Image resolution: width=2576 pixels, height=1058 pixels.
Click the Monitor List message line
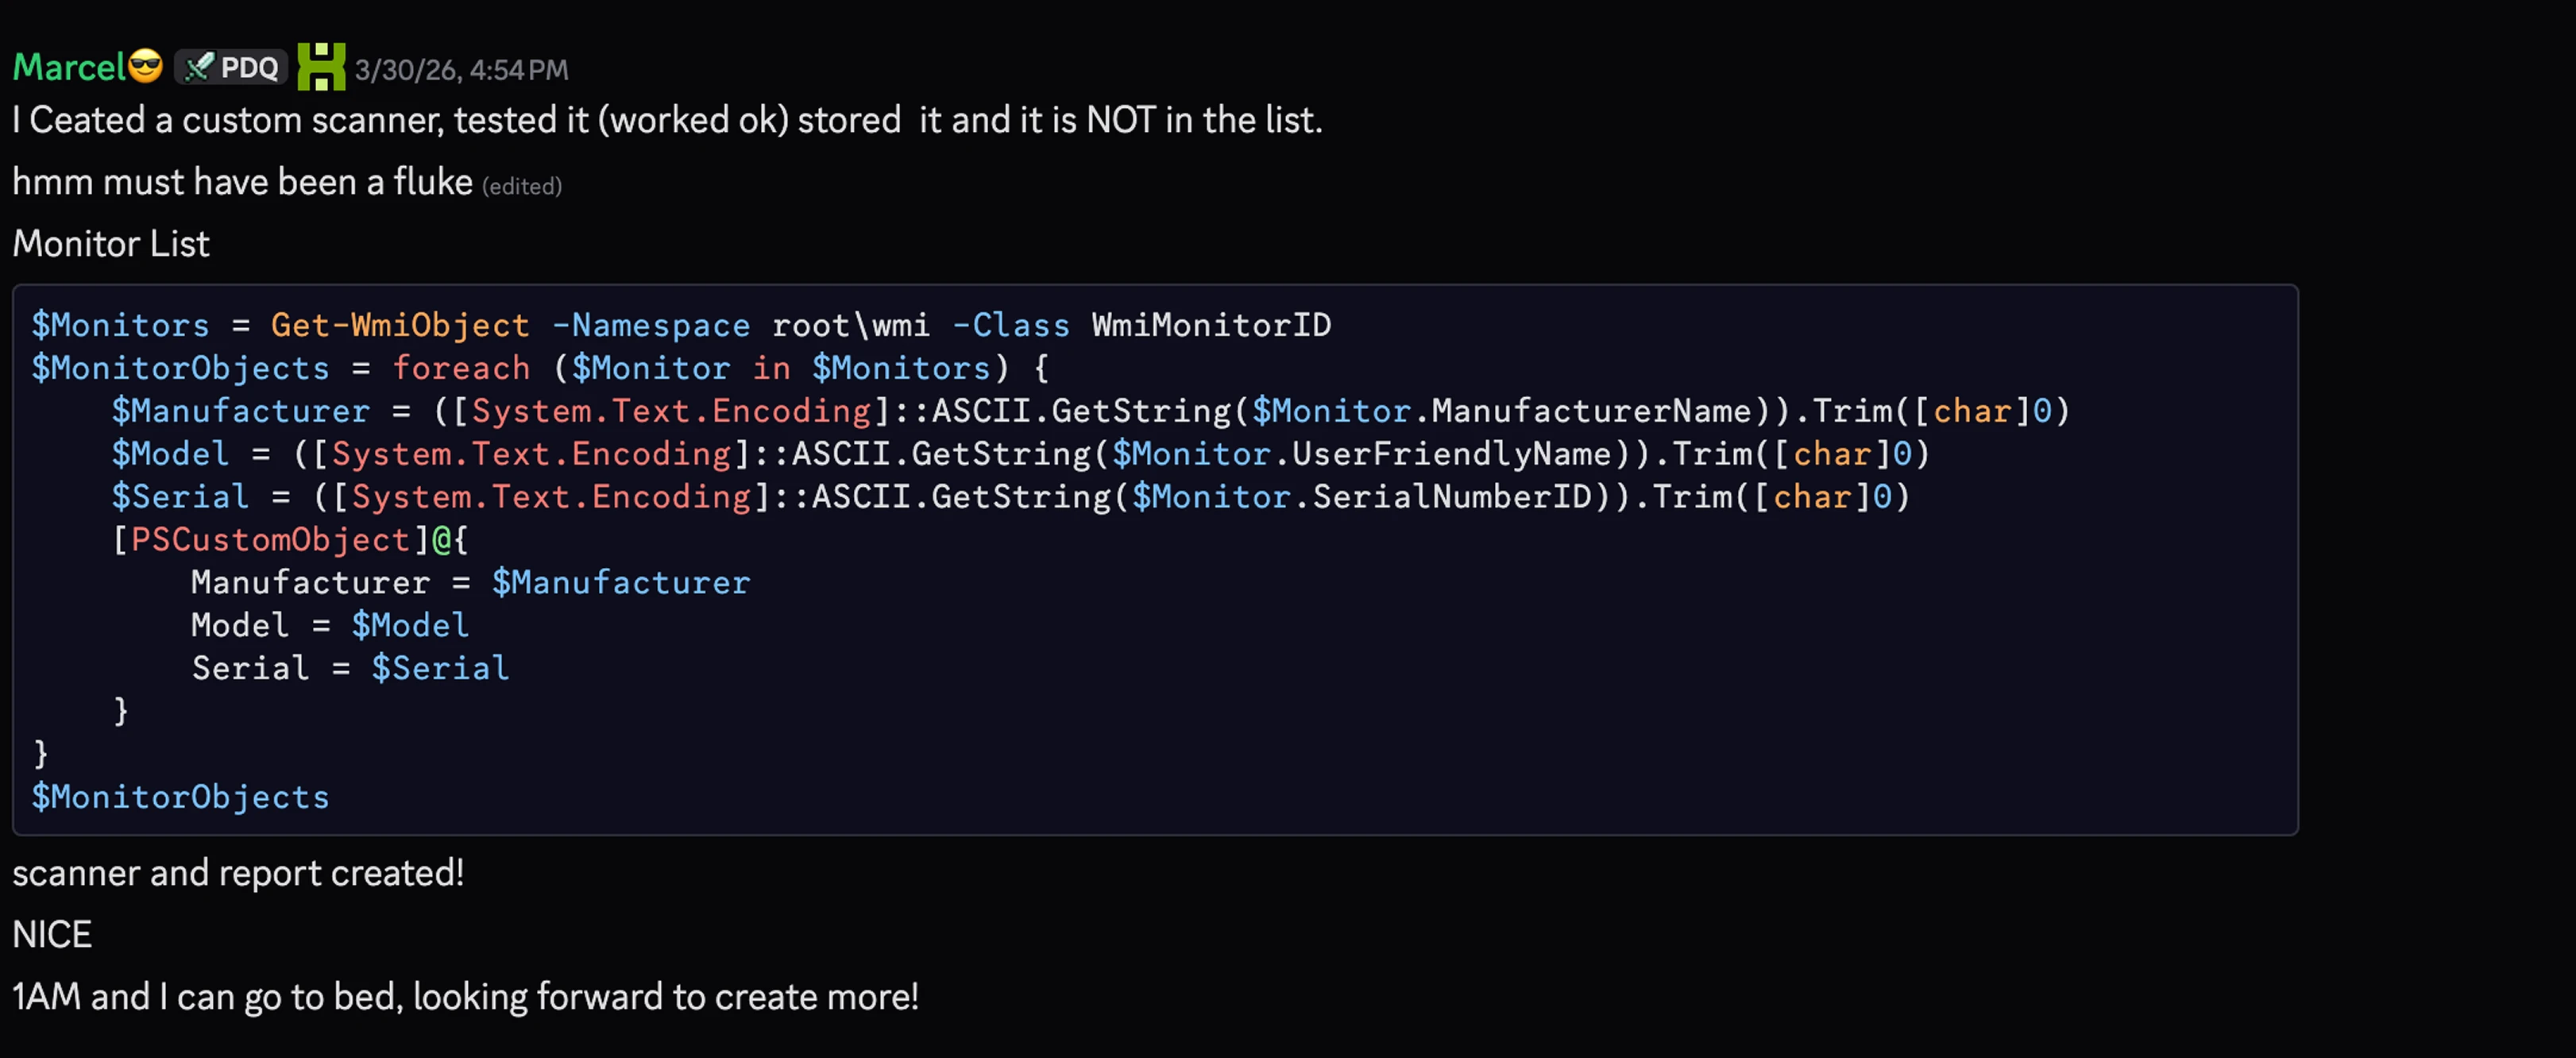[111, 244]
